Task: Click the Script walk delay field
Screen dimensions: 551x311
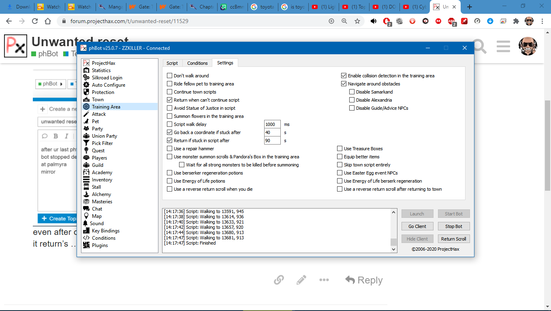Action: tap(272, 124)
